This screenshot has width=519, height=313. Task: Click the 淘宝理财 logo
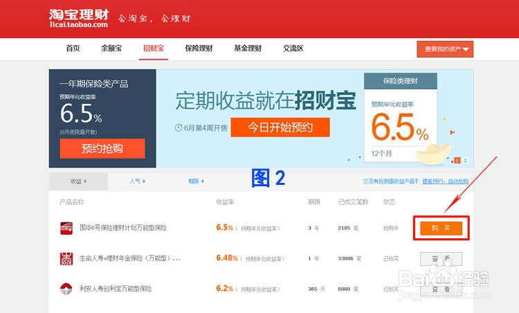[79, 18]
